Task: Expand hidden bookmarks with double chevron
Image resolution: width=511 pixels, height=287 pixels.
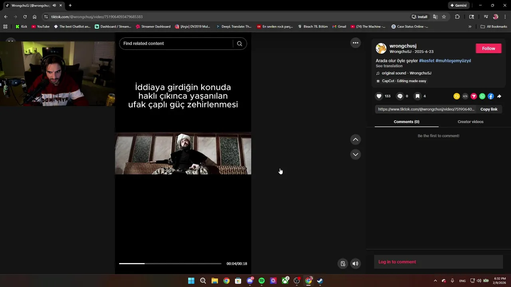Action: click(470, 27)
